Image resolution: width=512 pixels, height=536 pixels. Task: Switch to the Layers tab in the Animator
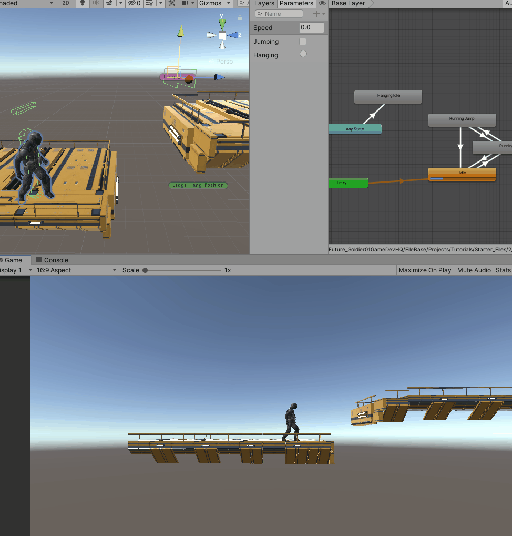[264, 3]
